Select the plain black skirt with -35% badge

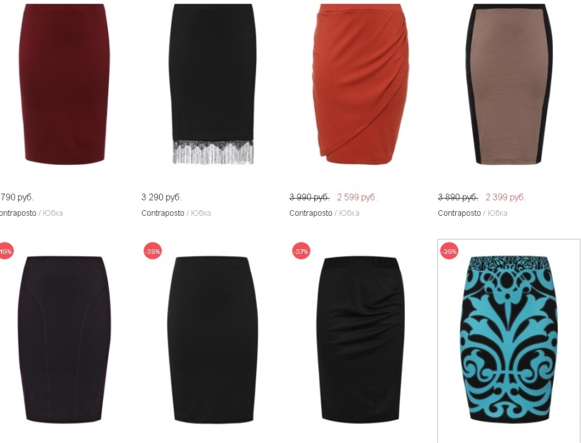(213, 339)
